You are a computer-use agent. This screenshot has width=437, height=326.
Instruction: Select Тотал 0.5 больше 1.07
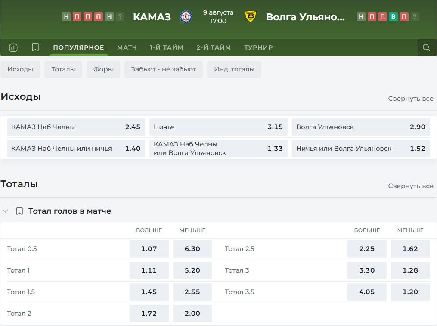click(x=149, y=249)
